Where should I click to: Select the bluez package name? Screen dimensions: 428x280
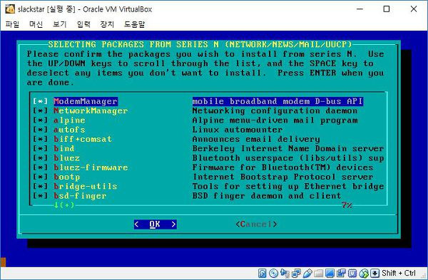point(66,158)
